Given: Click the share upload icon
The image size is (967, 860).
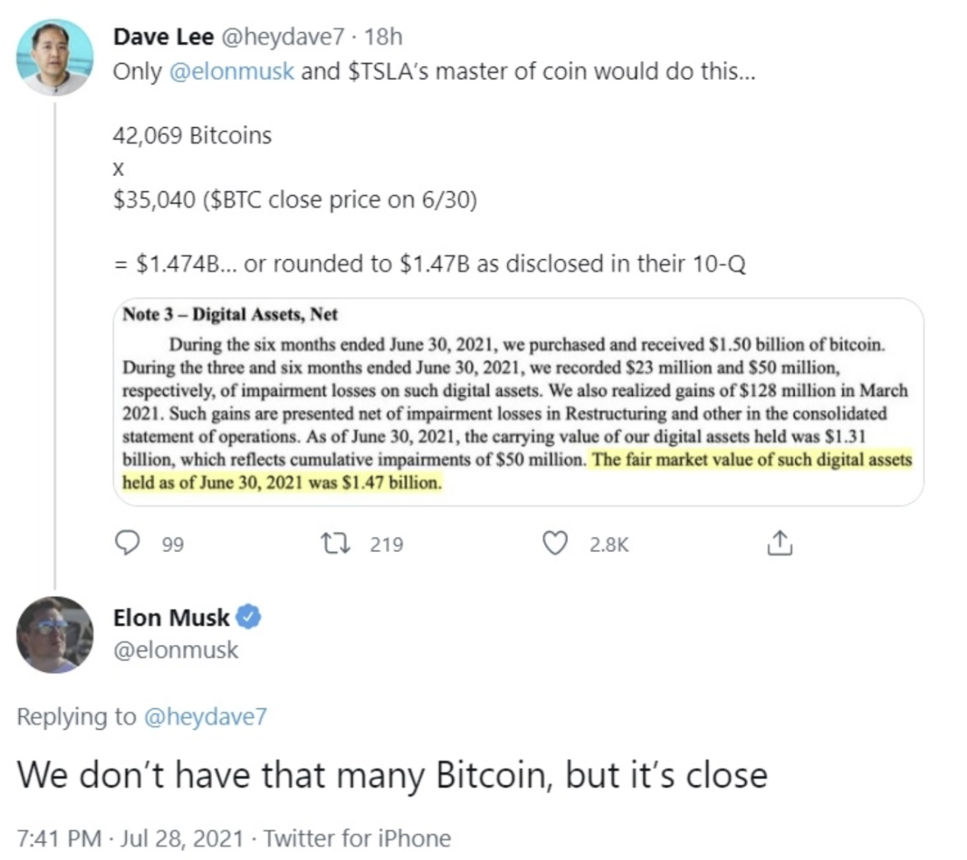Looking at the screenshot, I should click(x=779, y=544).
